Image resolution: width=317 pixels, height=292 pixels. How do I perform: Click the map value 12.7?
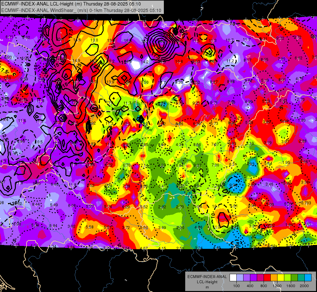(x=162, y=82)
